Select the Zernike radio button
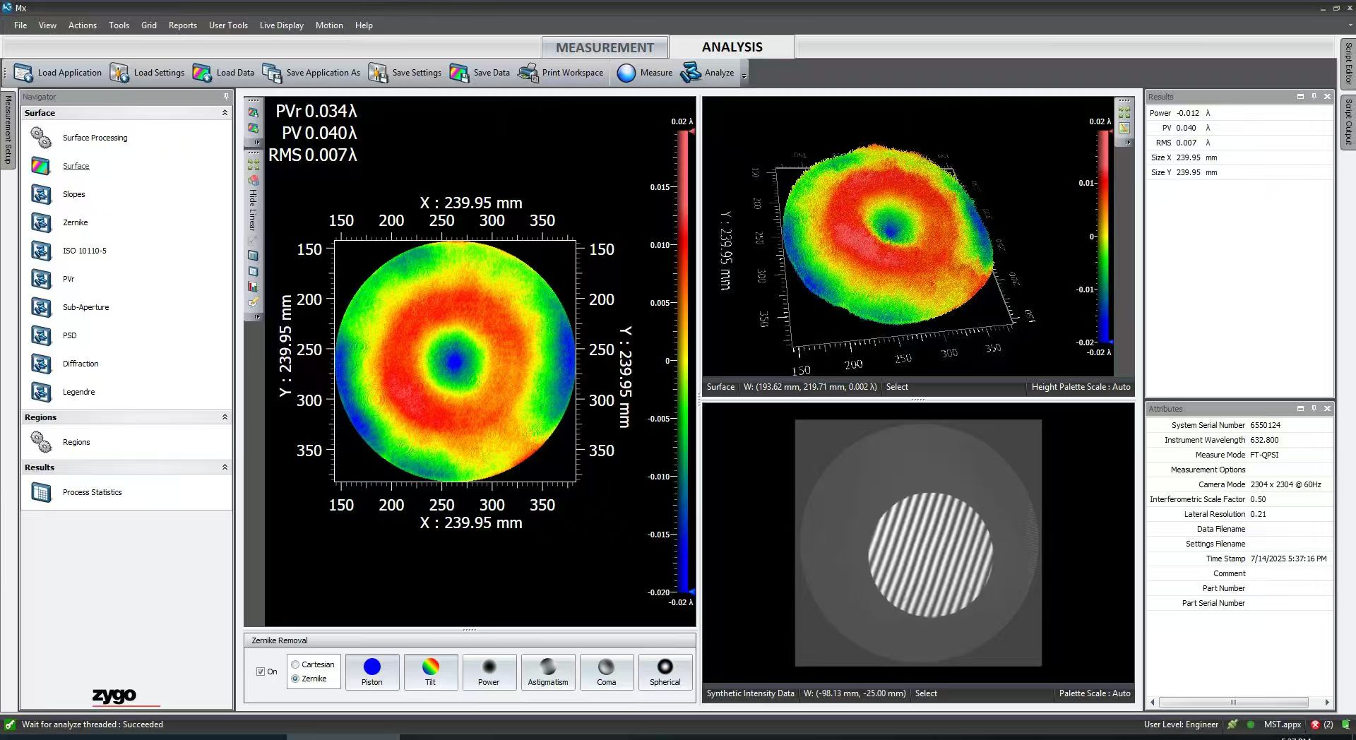 [296, 679]
